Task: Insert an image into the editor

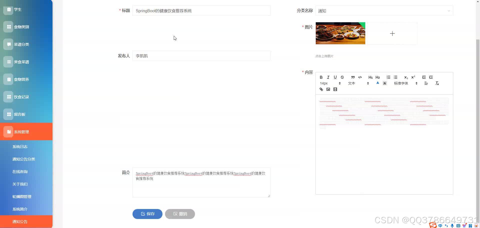Action: pos(328,89)
